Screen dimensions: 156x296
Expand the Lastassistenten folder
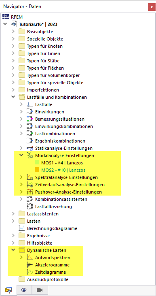coord(13,214)
